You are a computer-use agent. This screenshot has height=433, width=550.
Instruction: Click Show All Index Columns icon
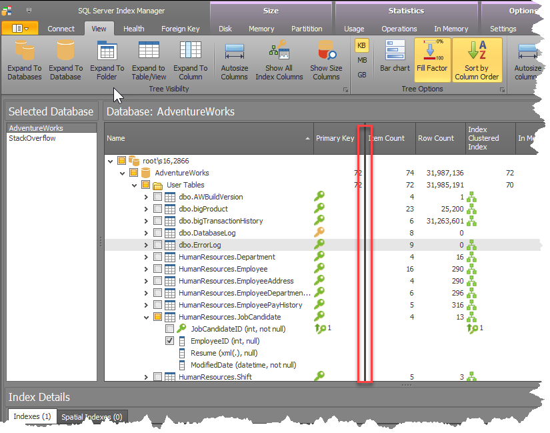279,51
